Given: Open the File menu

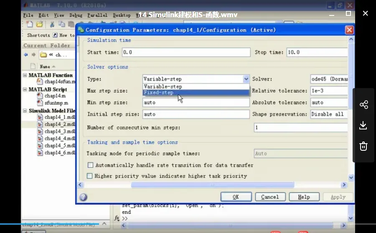Looking at the screenshot, I should (28, 15).
